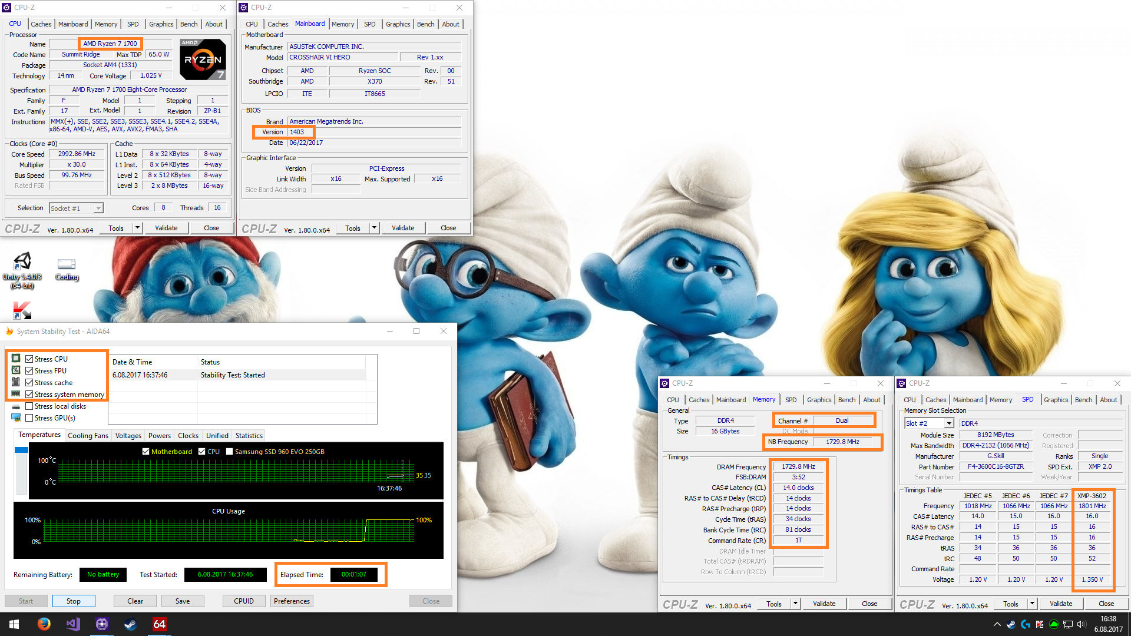
Task: Switch to AIDA64 via its taskbar icon
Action: 160,624
